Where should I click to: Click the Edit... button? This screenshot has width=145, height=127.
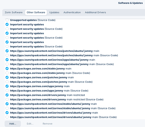(30, 124)
